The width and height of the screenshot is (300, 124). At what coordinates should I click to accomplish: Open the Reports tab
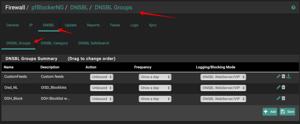click(x=93, y=25)
